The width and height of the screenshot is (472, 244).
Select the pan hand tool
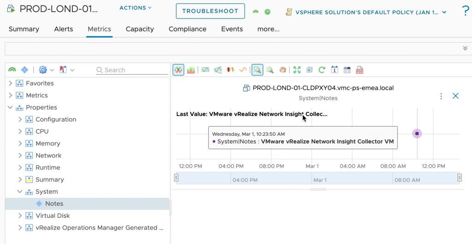[283, 70]
